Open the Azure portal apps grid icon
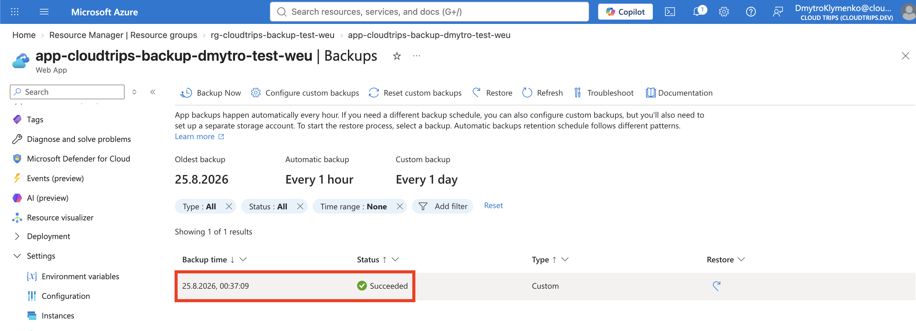 15,12
